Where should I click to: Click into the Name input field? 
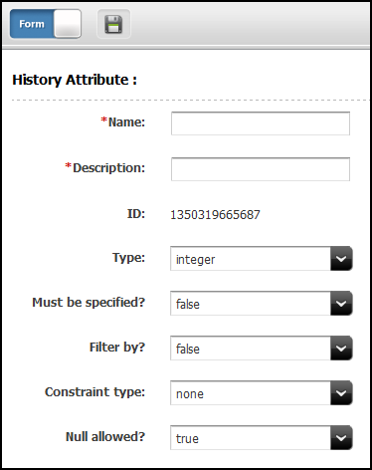pos(261,123)
